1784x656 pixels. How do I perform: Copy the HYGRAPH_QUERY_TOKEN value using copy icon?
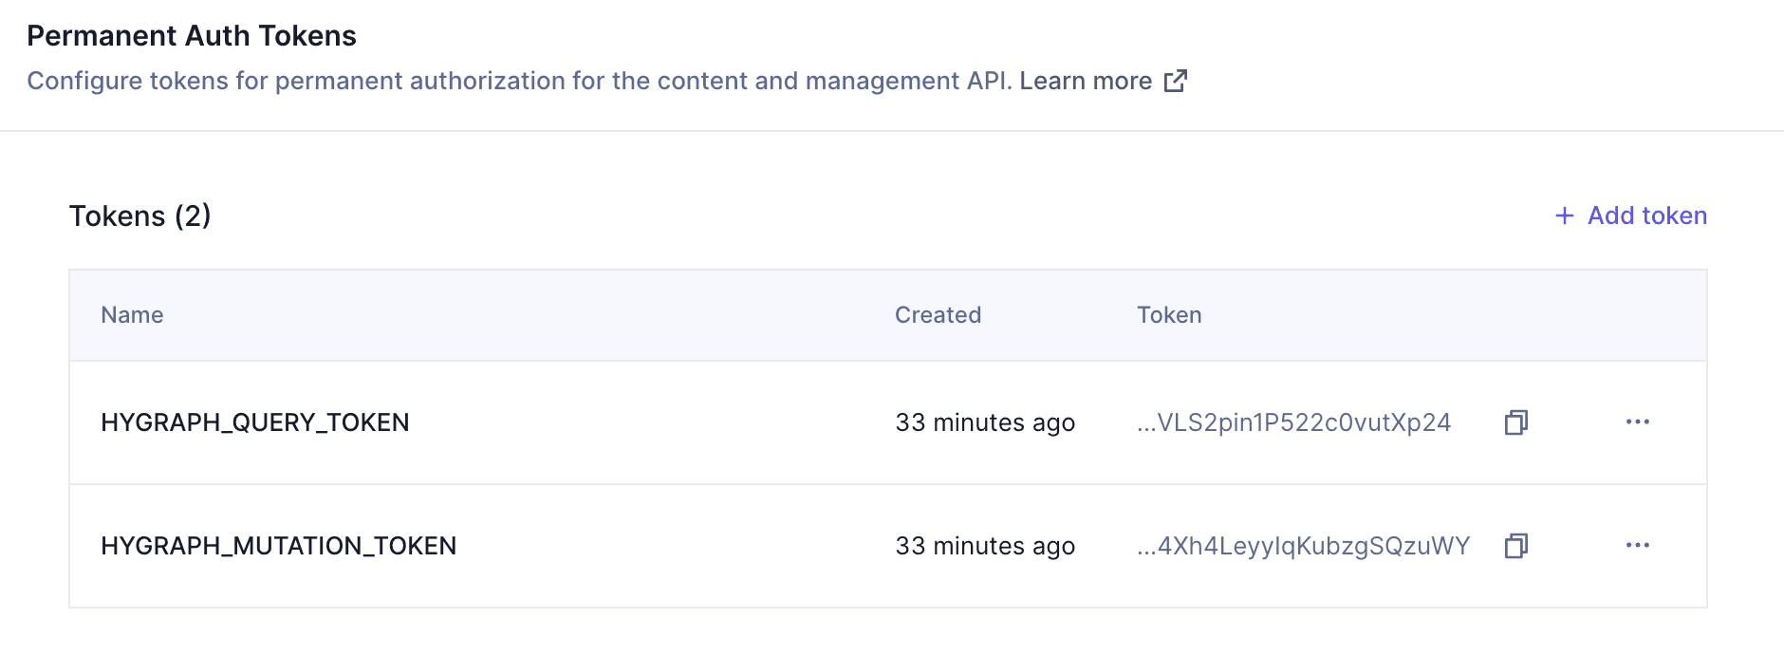[x=1515, y=422]
